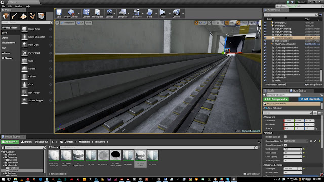Select the Paint mode brush icon
Viewport: 324px width, 182px height.
15,16
